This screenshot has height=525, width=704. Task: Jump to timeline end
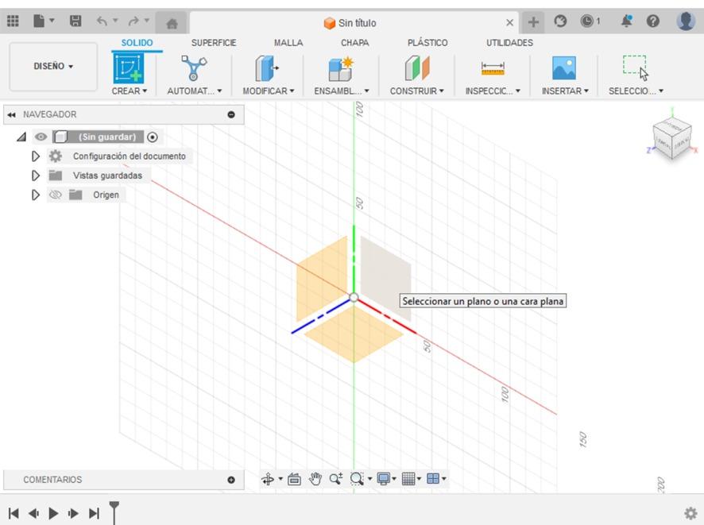click(x=94, y=513)
